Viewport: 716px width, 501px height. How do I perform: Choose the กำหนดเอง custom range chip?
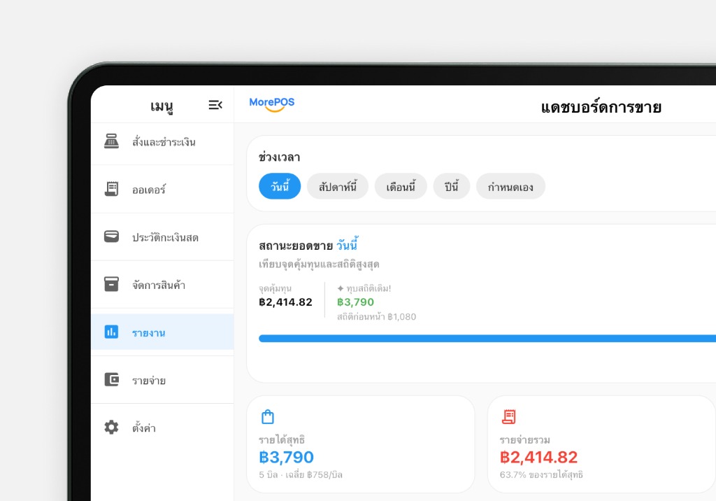(x=510, y=187)
